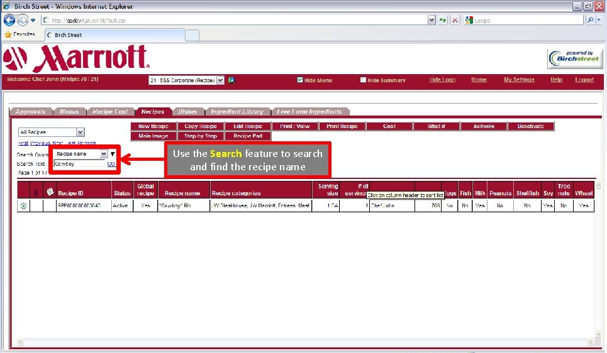Click the Recipe Pad button
The width and height of the screenshot is (607, 353).
pyautogui.click(x=248, y=136)
